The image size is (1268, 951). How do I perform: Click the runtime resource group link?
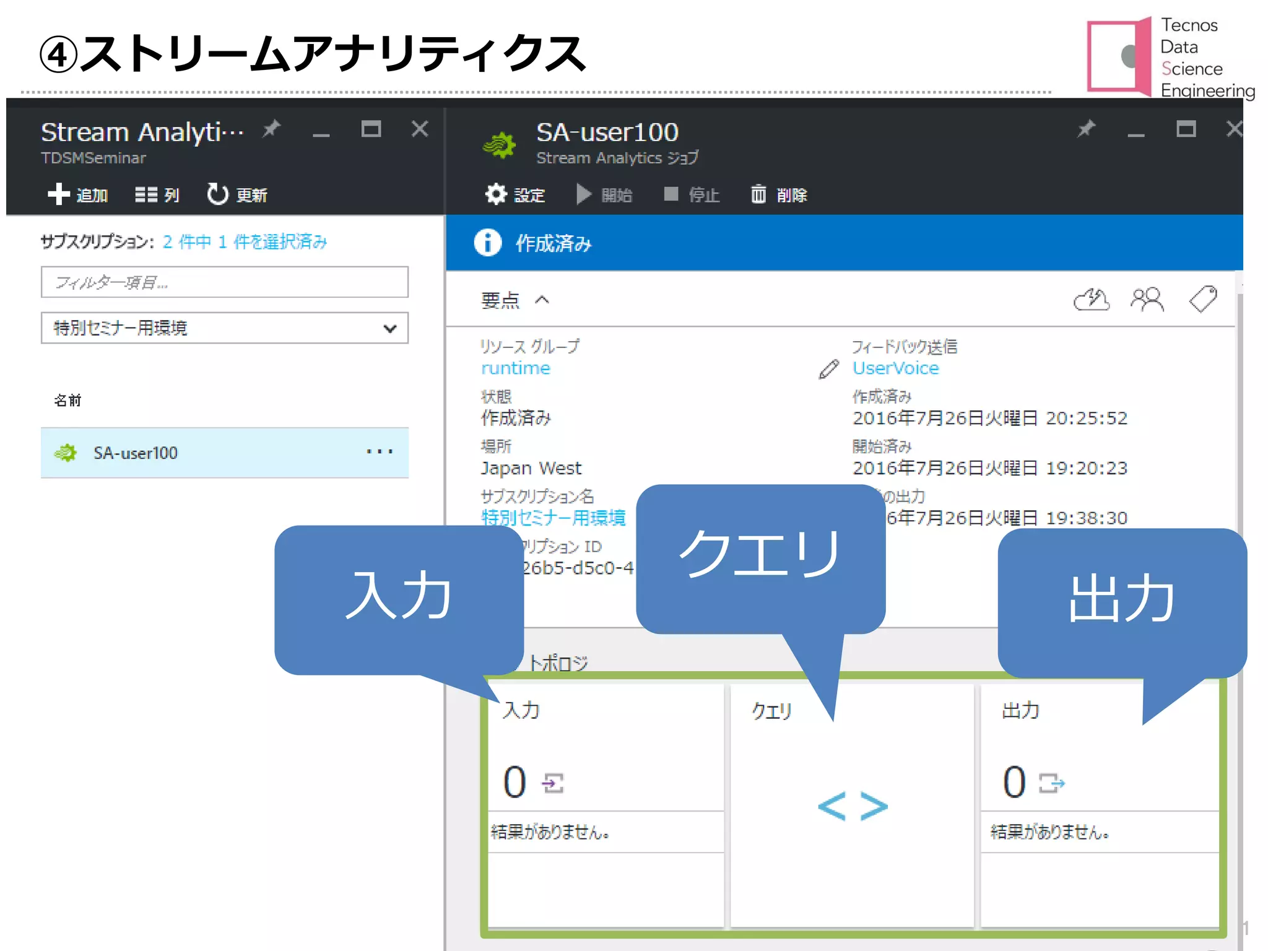pos(515,368)
